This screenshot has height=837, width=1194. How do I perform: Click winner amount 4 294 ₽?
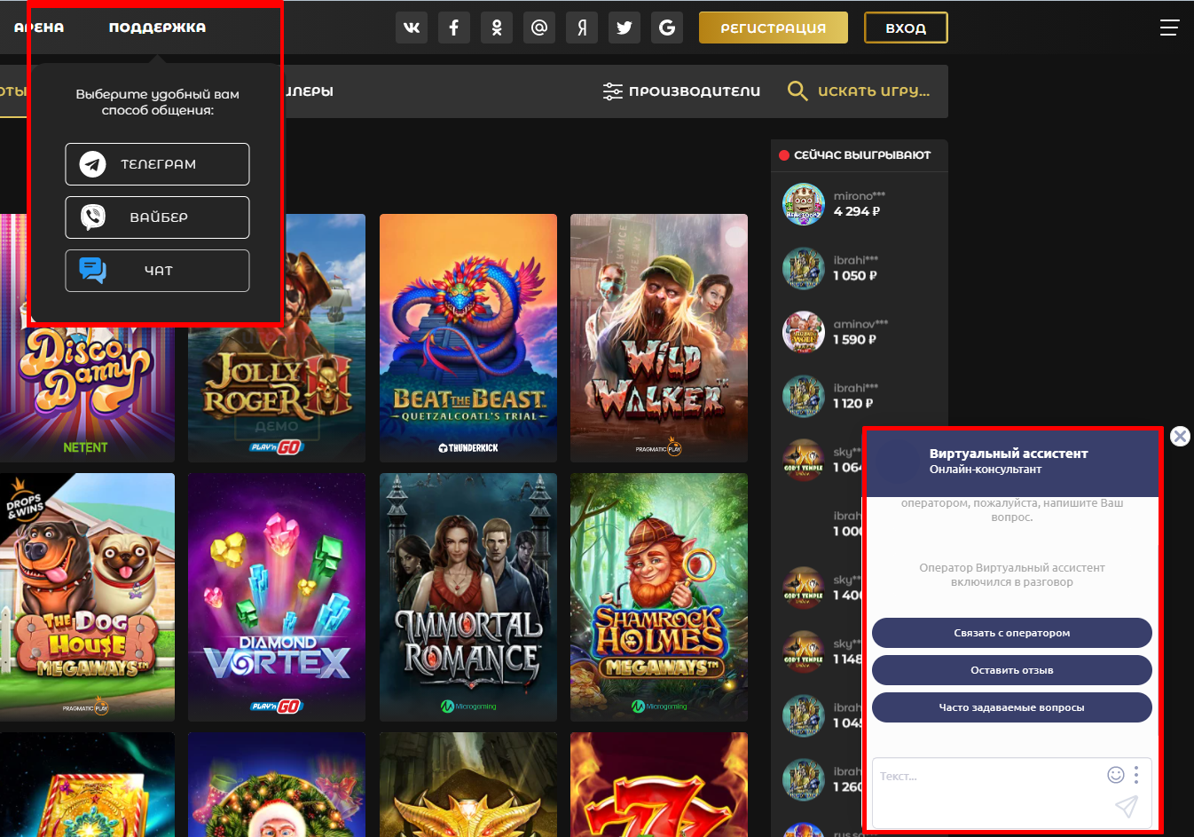coord(857,212)
